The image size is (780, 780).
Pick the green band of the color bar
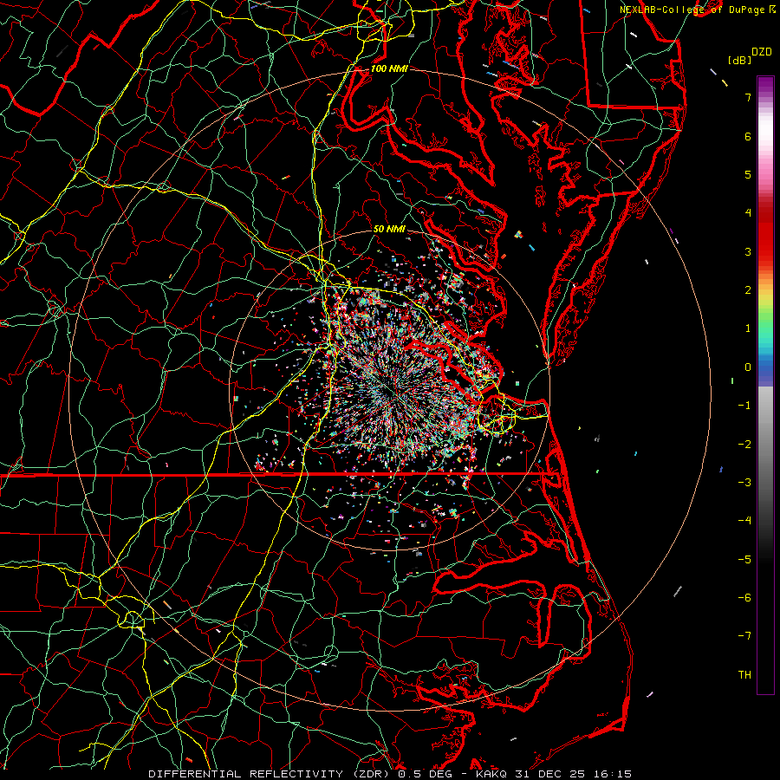765,318
